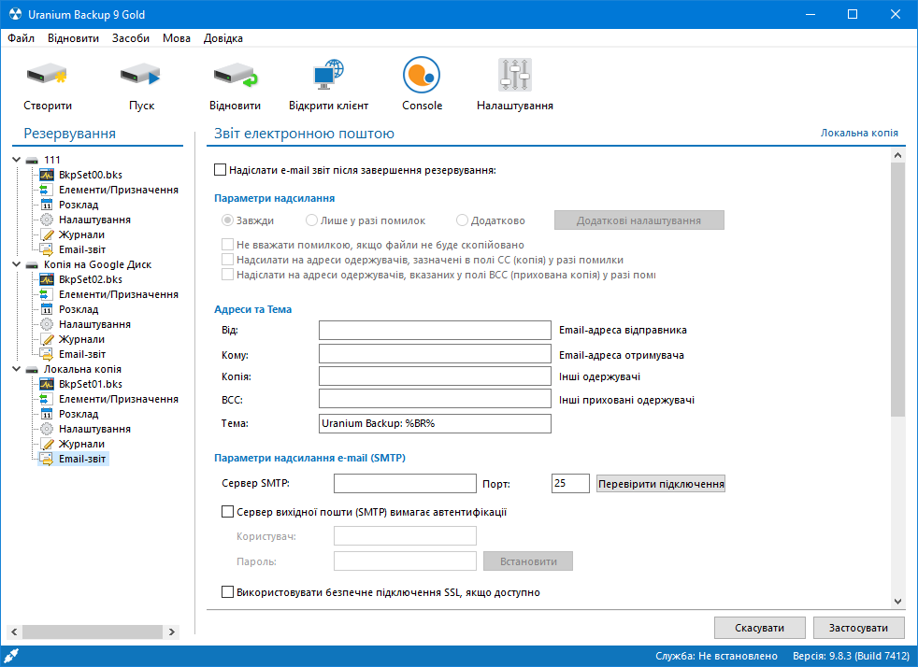Click the BkpSet02.bks file icon

(47, 279)
